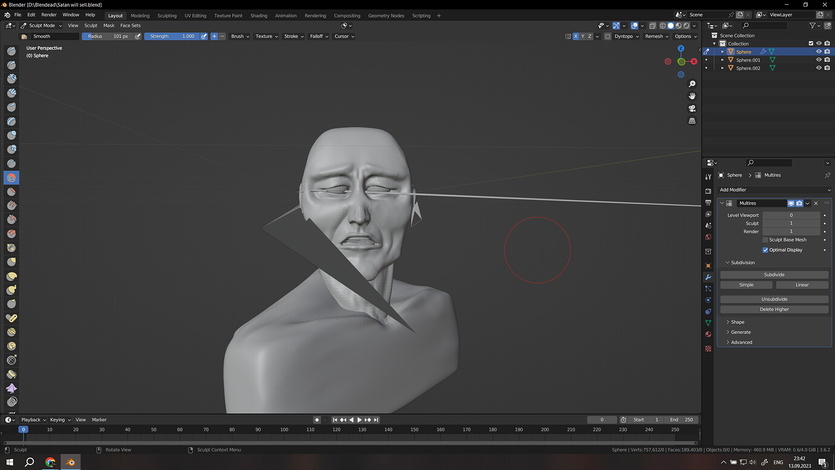The height and width of the screenshot is (470, 835).
Task: Switch to the Sculpting workspace tab
Action: pos(167,15)
